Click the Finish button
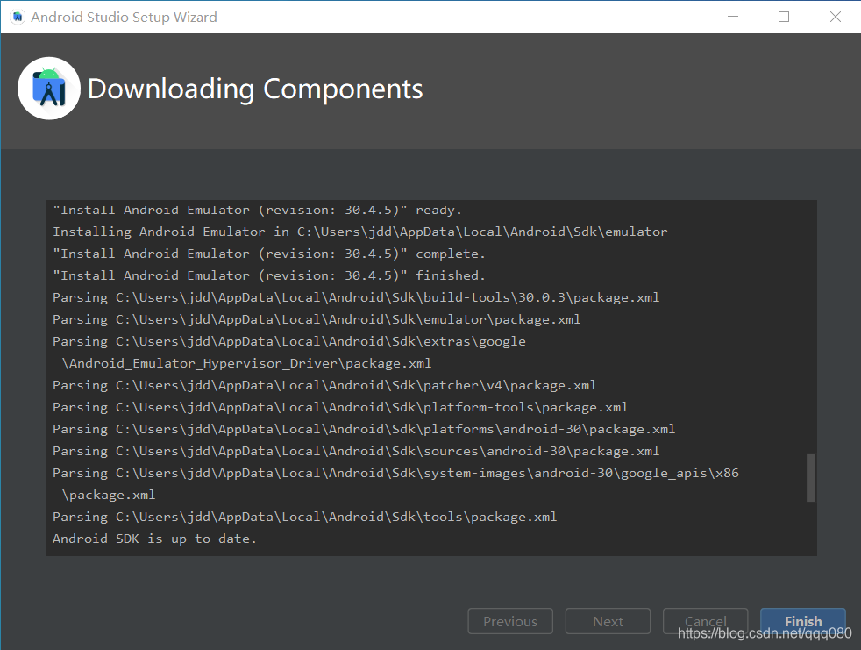 click(803, 621)
